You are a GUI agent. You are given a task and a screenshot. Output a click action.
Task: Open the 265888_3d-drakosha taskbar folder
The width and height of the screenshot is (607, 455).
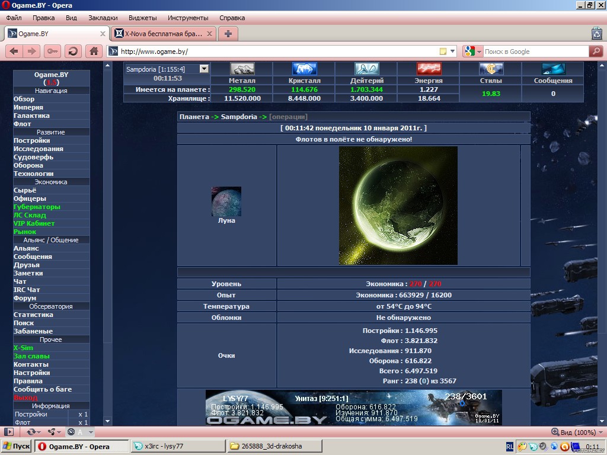pyautogui.click(x=275, y=446)
